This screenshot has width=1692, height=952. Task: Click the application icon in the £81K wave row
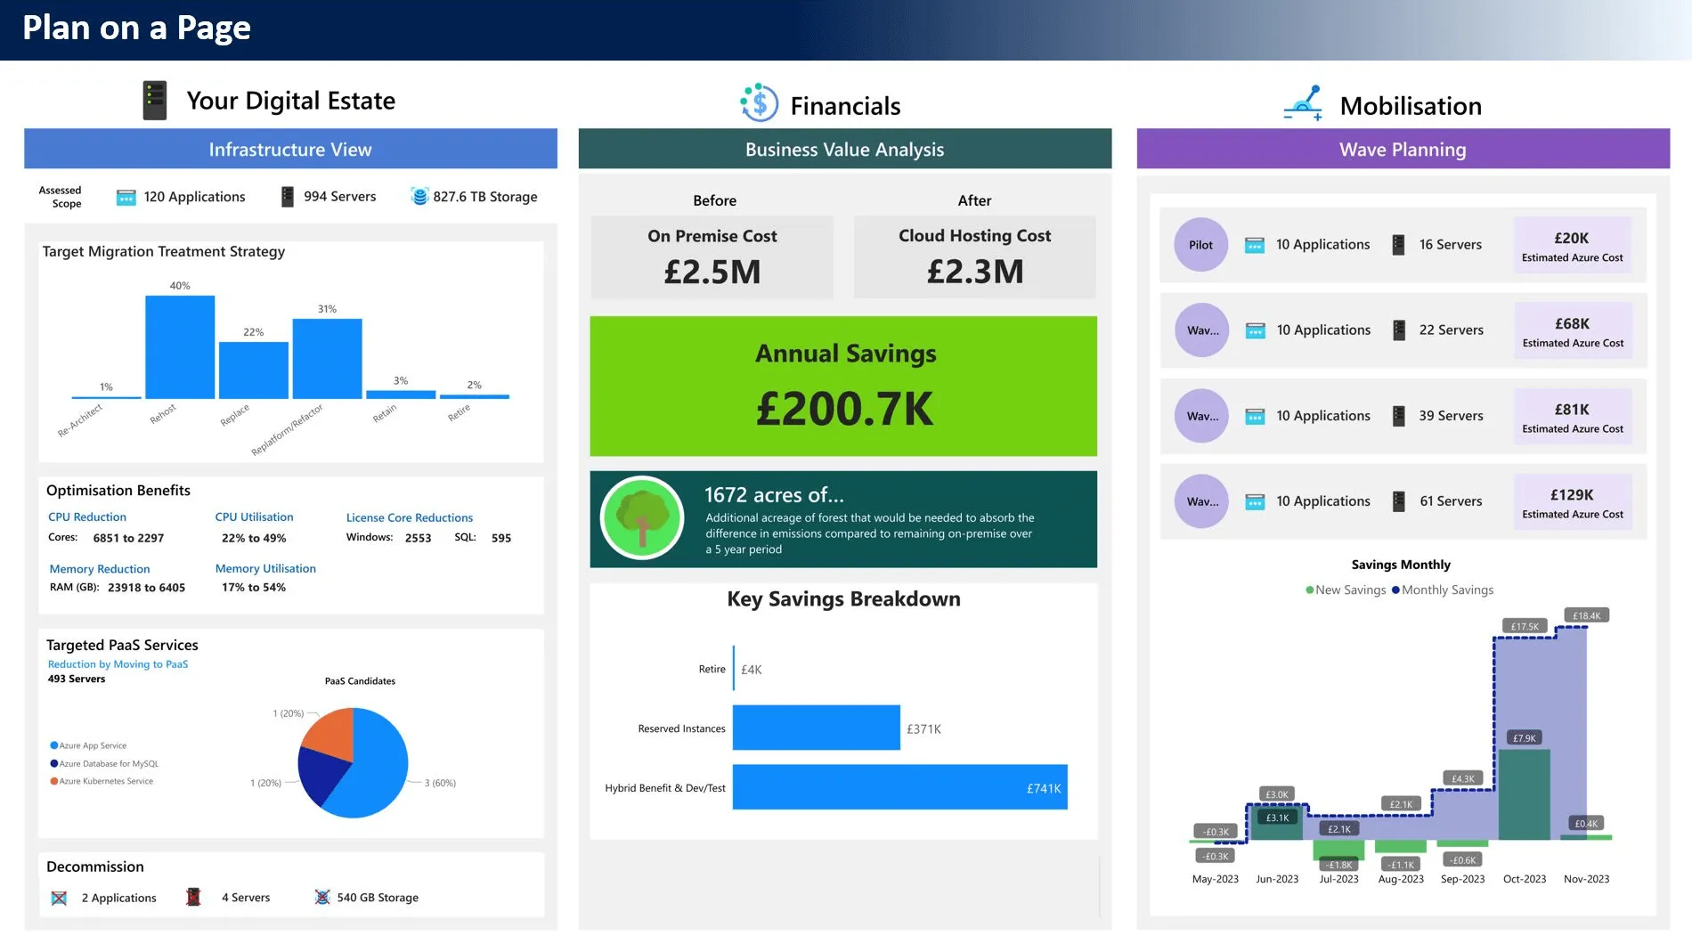[1255, 416]
